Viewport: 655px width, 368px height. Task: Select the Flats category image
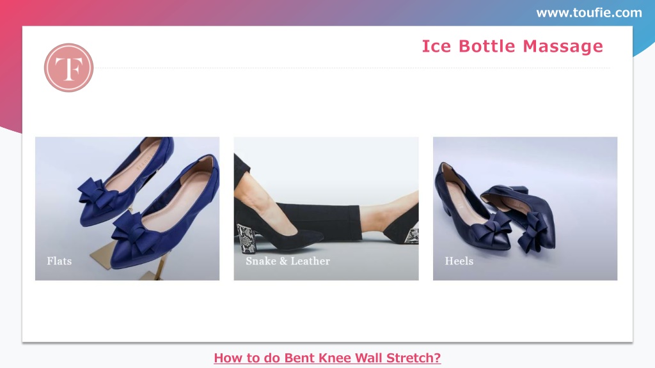click(127, 209)
